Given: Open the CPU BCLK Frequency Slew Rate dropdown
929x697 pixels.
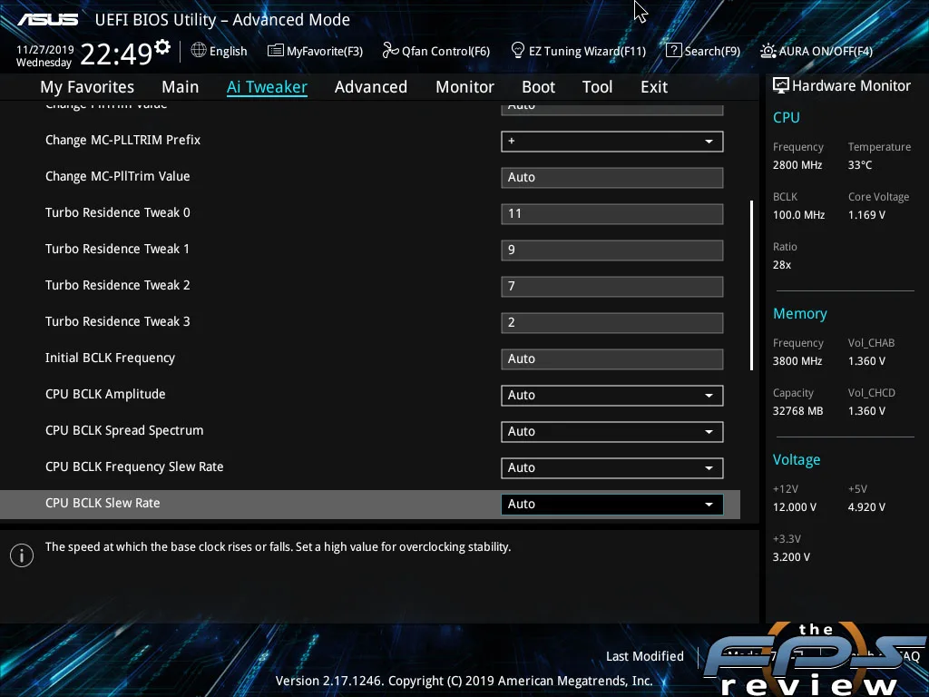Looking at the screenshot, I should coord(611,468).
